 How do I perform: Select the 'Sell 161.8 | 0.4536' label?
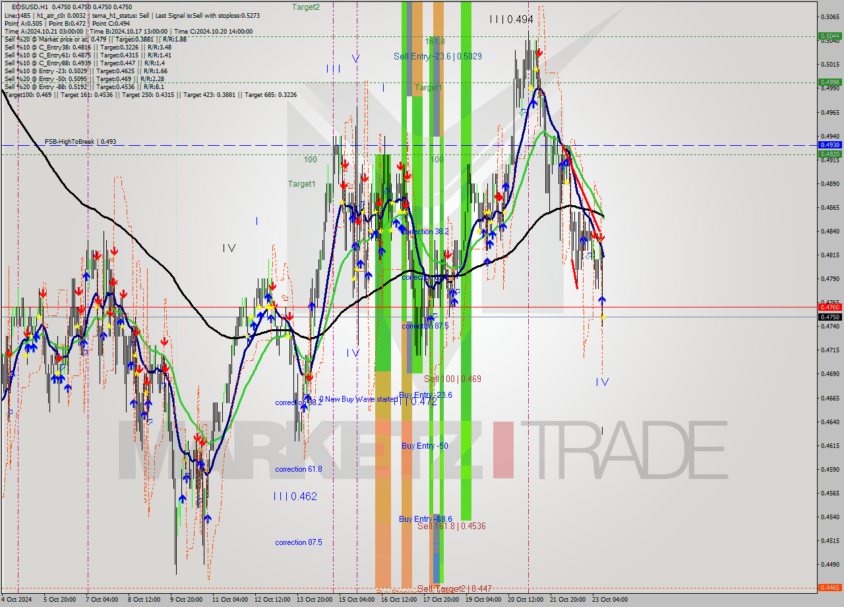click(x=452, y=526)
